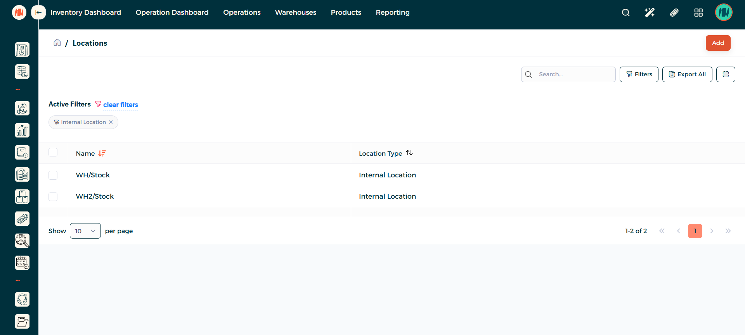Collapse the sidebar with the arrow icon
Screen dimensions: 745x335
click(38, 12)
